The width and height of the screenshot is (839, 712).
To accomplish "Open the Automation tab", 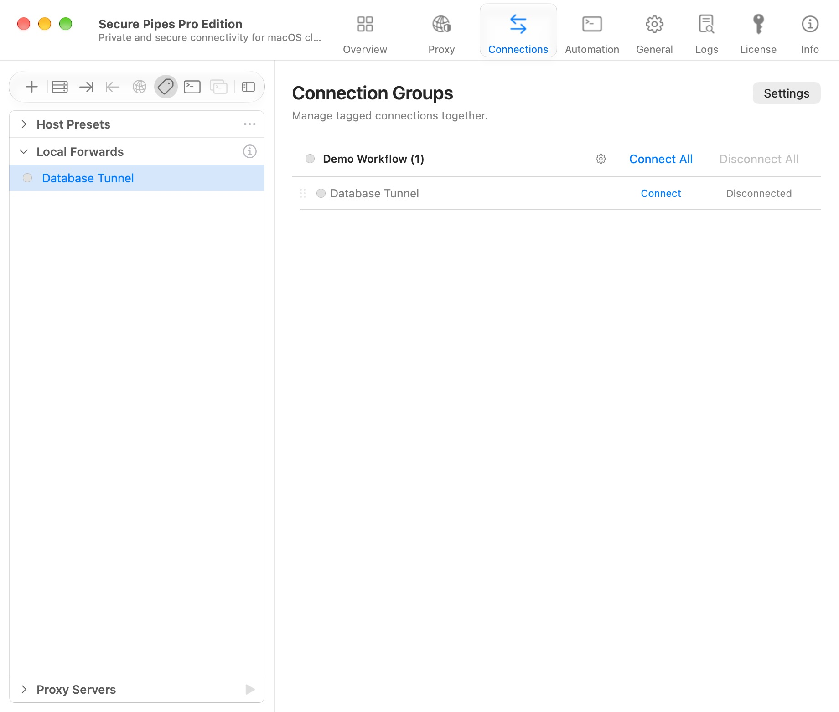I will 592,34.
